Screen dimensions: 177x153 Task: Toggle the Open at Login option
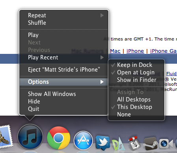point(136,72)
